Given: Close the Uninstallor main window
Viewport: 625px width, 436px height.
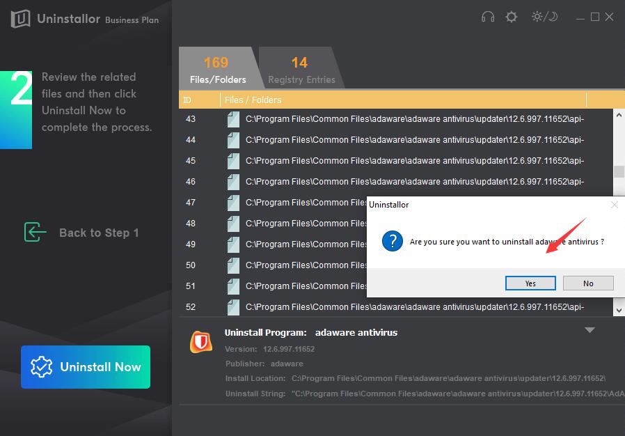Looking at the screenshot, I should coord(609,17).
